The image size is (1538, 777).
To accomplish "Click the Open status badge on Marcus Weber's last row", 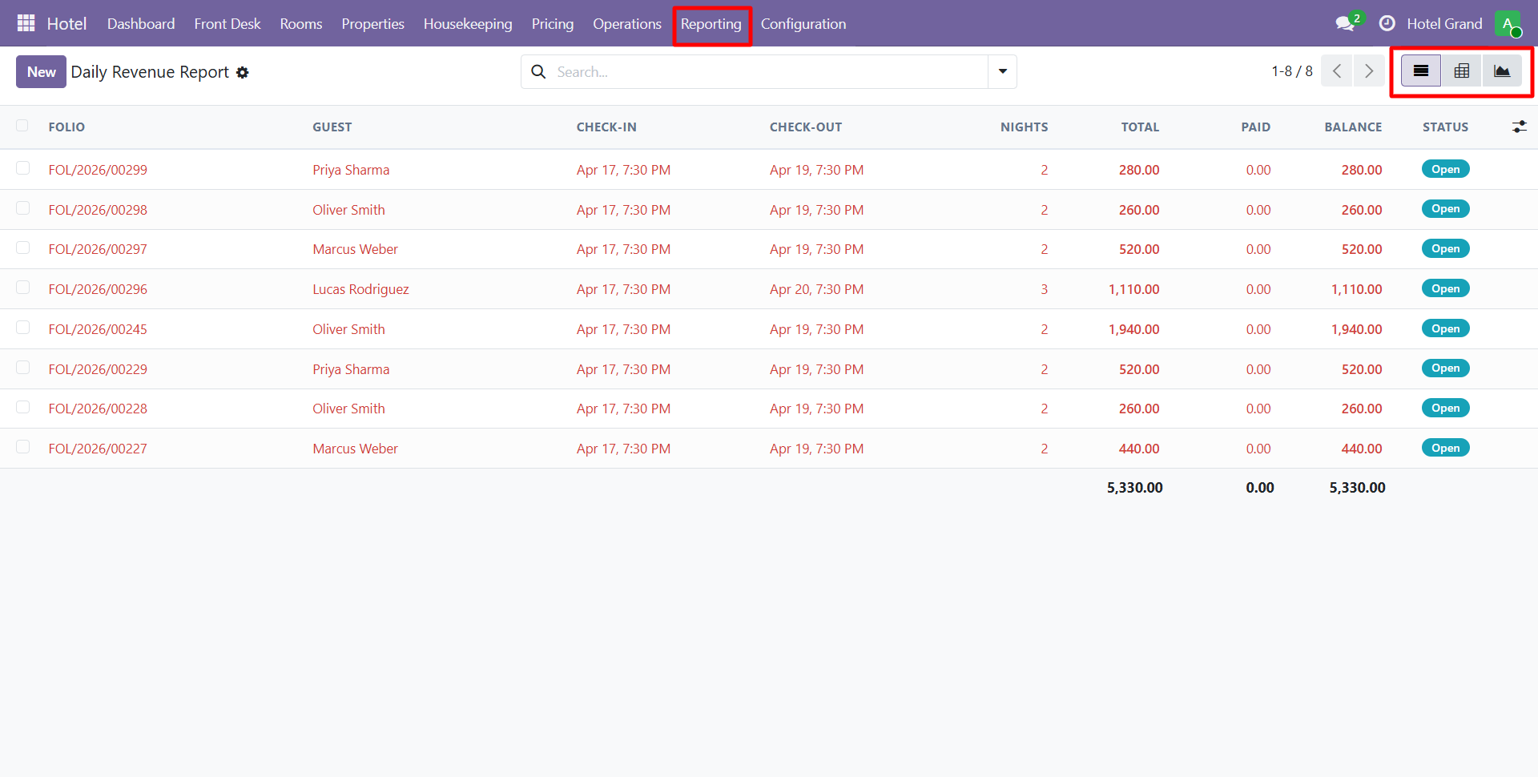I will [x=1445, y=448].
